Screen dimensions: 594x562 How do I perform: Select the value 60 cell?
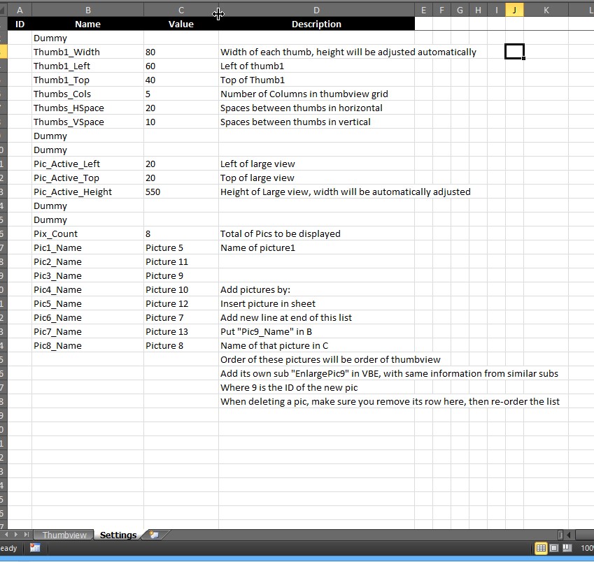(x=181, y=66)
